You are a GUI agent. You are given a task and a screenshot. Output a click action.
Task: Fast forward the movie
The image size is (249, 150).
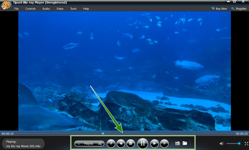point(154,143)
